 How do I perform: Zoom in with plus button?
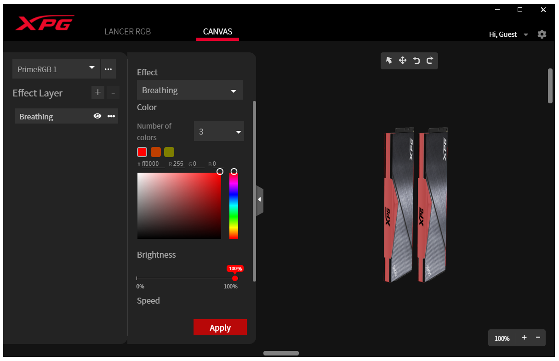(x=524, y=338)
